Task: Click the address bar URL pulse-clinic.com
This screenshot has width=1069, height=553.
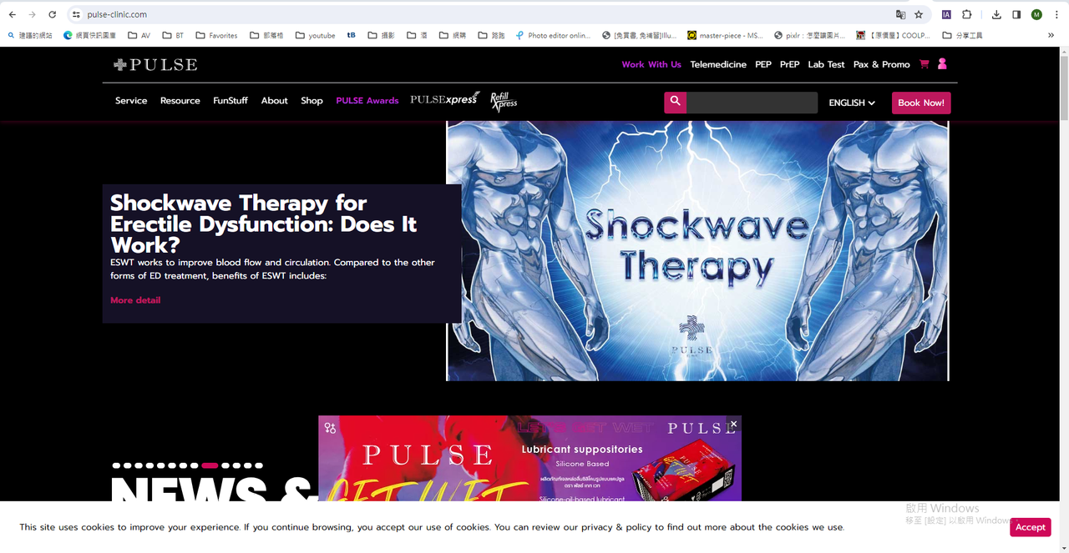Action: (x=117, y=14)
